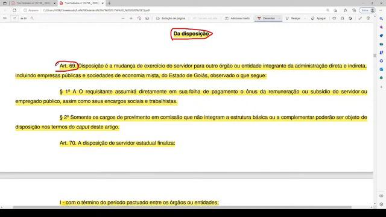Click the address bar file path

[96, 10]
